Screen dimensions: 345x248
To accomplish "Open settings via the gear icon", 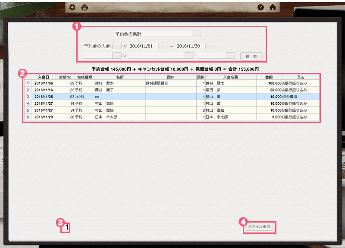I will pos(72,7).
